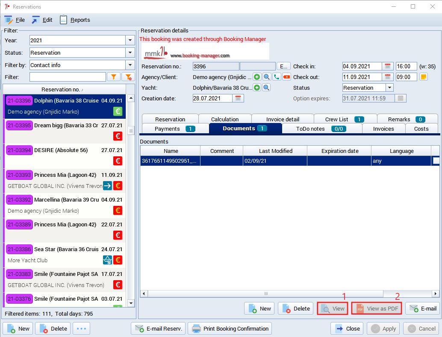The height and width of the screenshot is (337, 442).
Task: Switch to the Payments tab
Action: pyautogui.click(x=175, y=129)
